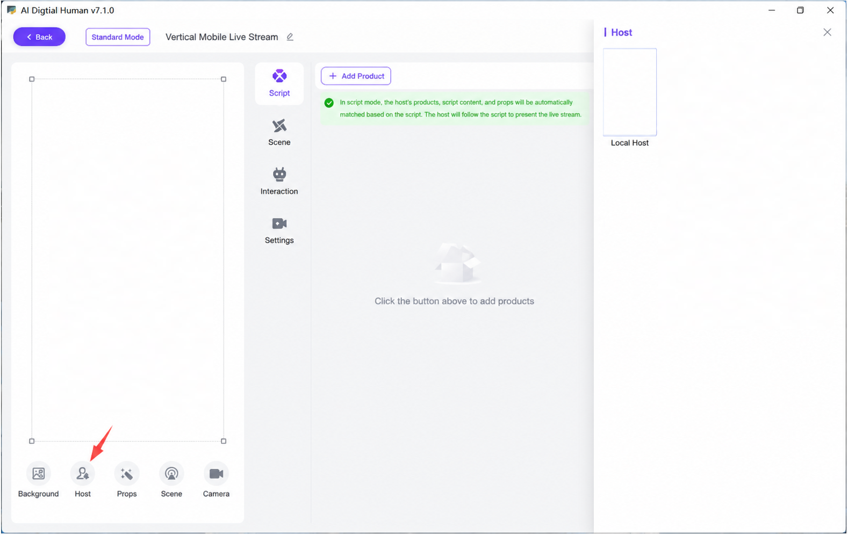The height and width of the screenshot is (535, 848).
Task: Click the Scene broadcast icon under canvas
Action: (171, 474)
